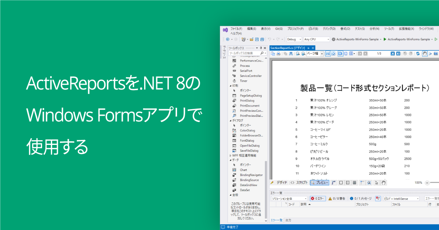The height and width of the screenshot is (230, 439).
Task: Toggle the continuous page view icon
Action: 346,54
